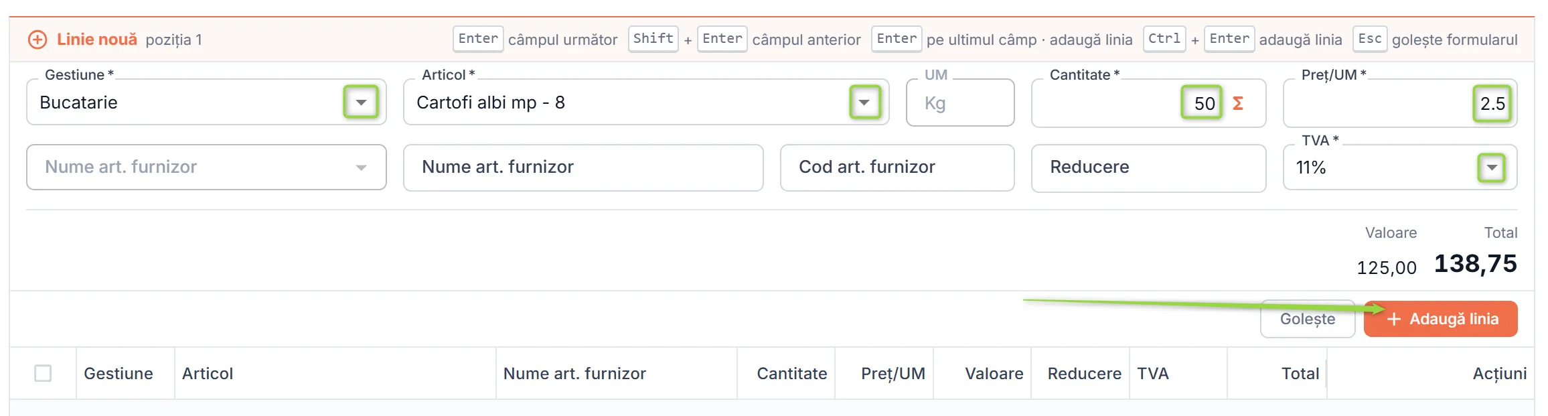The width and height of the screenshot is (1548, 416).
Task: Click the Valoare amount 125,00
Action: point(1387,268)
